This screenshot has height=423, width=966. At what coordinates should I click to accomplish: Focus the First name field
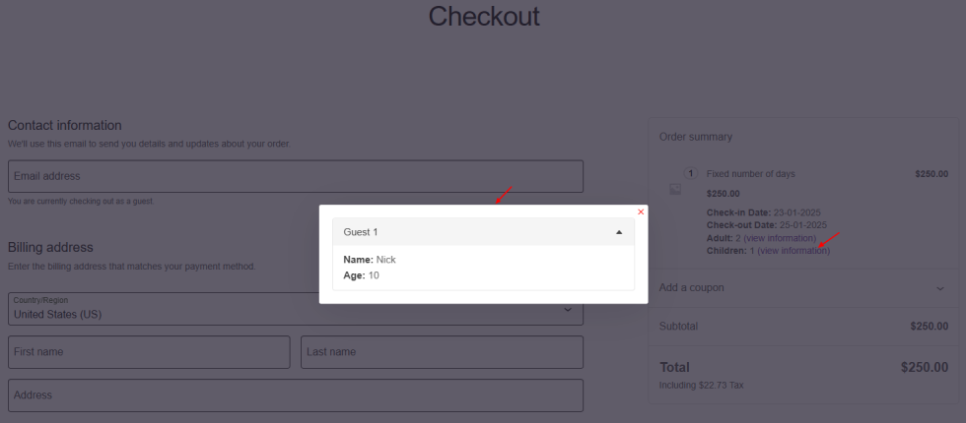coord(149,352)
